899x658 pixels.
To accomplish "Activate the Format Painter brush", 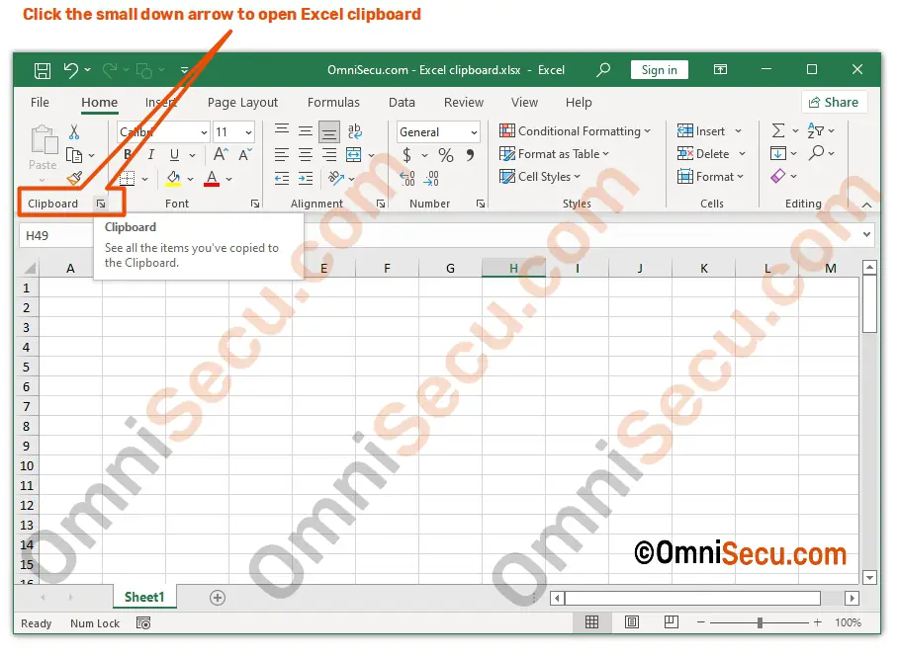I will (x=74, y=179).
